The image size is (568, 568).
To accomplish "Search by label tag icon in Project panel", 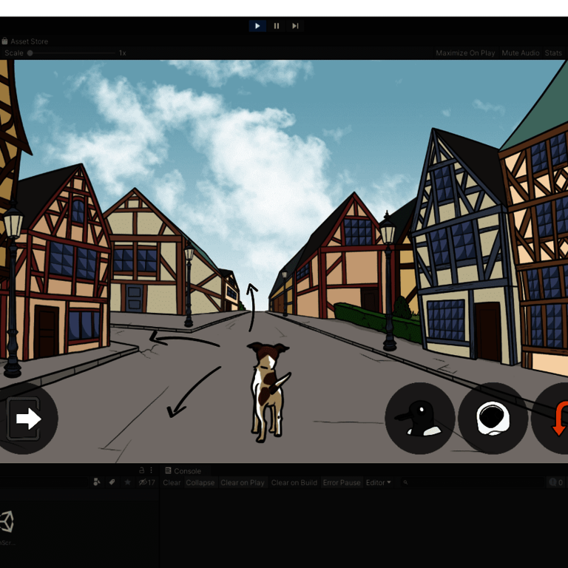I will point(112,482).
